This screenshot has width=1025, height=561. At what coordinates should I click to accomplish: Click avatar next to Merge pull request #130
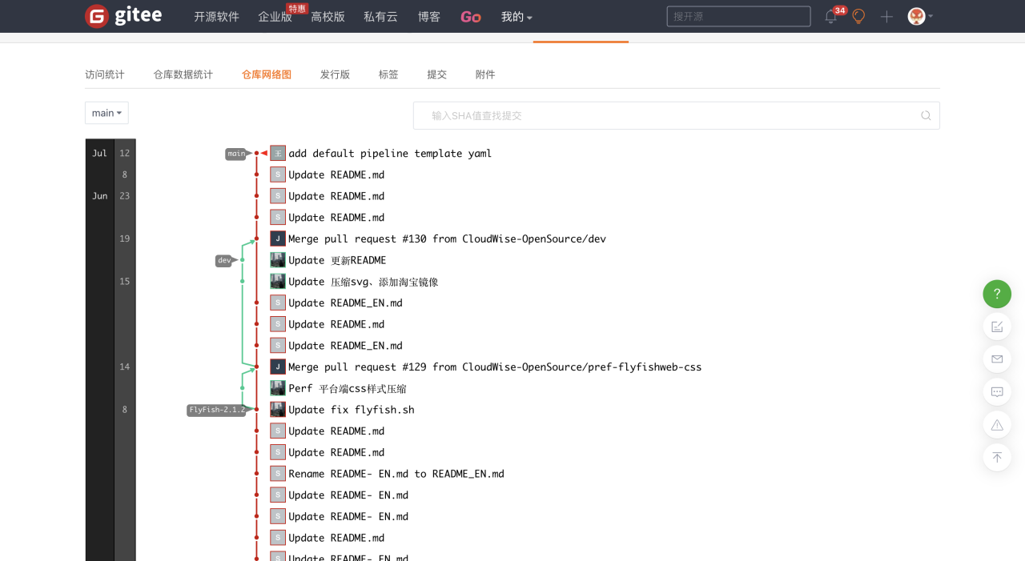[x=278, y=238]
